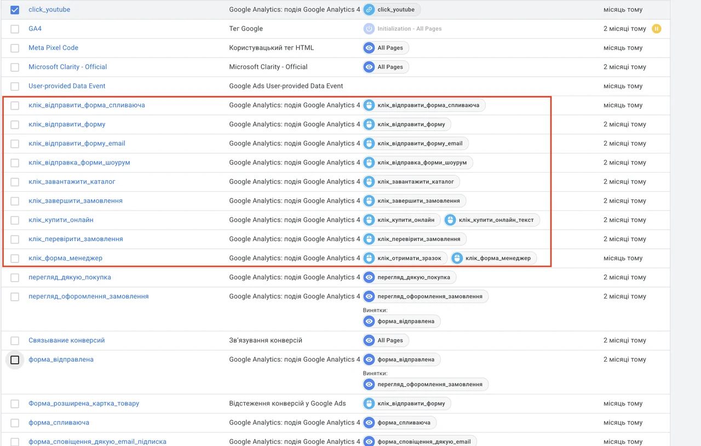Viewport: 701px width, 446px height.
Task: Check the Связывание конверсий checkbox
Action: pos(15,341)
